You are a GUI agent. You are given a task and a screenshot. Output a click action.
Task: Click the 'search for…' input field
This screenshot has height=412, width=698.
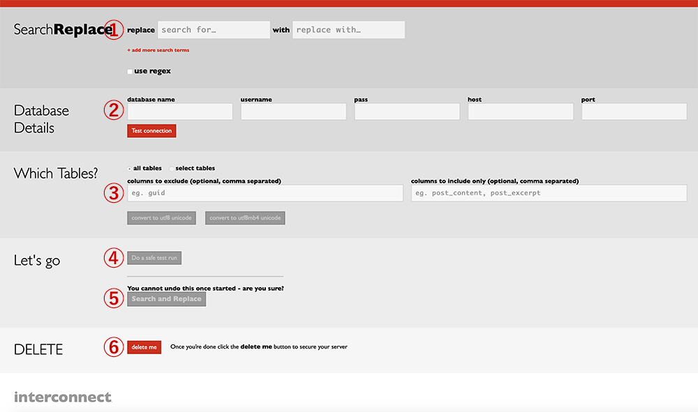tap(214, 30)
